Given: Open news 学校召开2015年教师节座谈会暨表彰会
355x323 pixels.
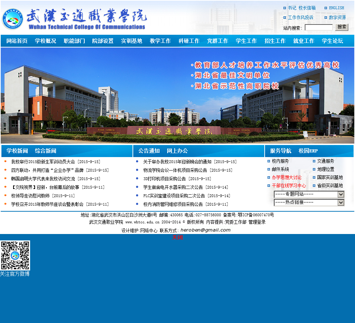Looking at the screenshot, I should point(47,204).
